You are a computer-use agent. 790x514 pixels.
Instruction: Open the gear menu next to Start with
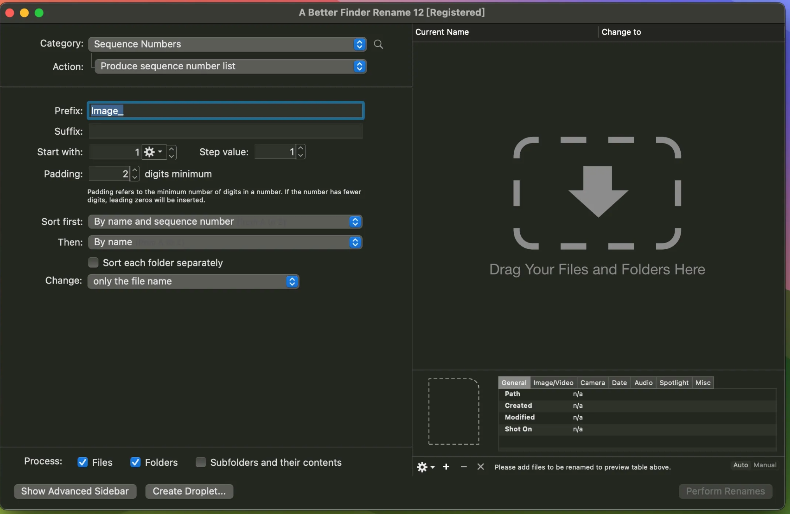(x=153, y=152)
